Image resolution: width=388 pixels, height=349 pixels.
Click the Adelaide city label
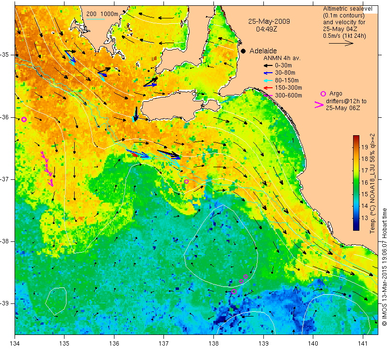pyautogui.click(x=263, y=51)
